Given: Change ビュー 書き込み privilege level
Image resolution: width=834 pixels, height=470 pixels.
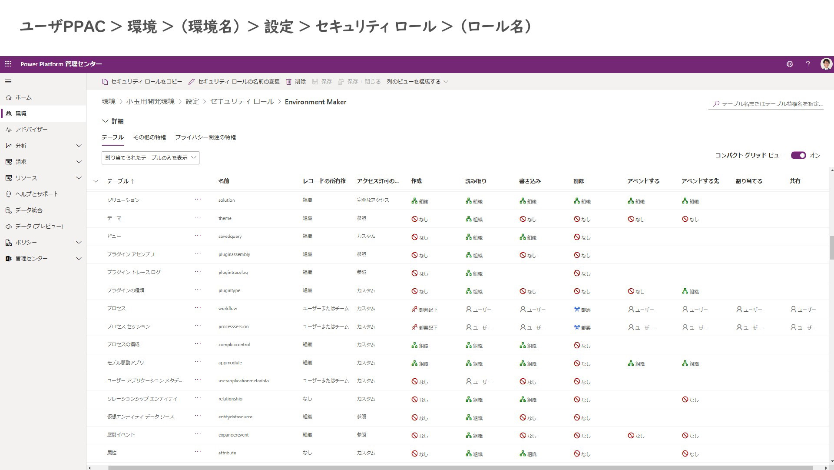Looking at the screenshot, I should tap(528, 237).
